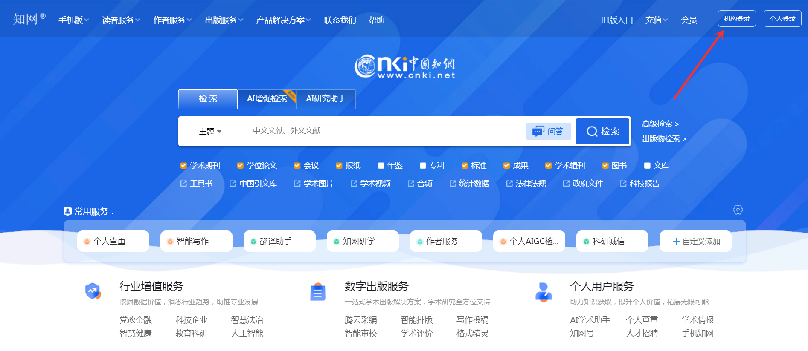
Task: Click the 机构登录 button
Action: (737, 19)
